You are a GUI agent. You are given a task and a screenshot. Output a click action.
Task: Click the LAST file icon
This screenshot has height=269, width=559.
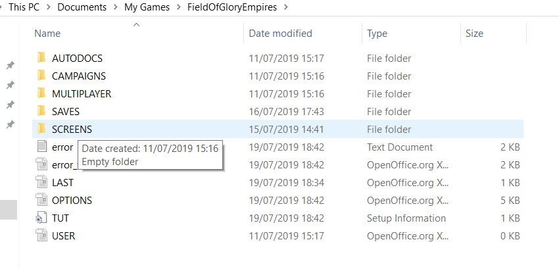pyautogui.click(x=41, y=182)
